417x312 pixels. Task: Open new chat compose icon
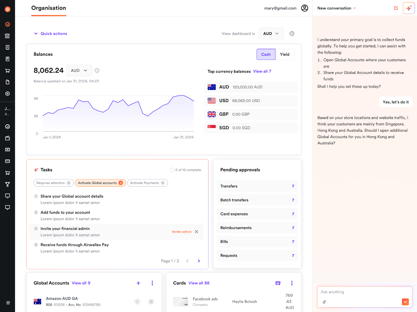coord(396,8)
